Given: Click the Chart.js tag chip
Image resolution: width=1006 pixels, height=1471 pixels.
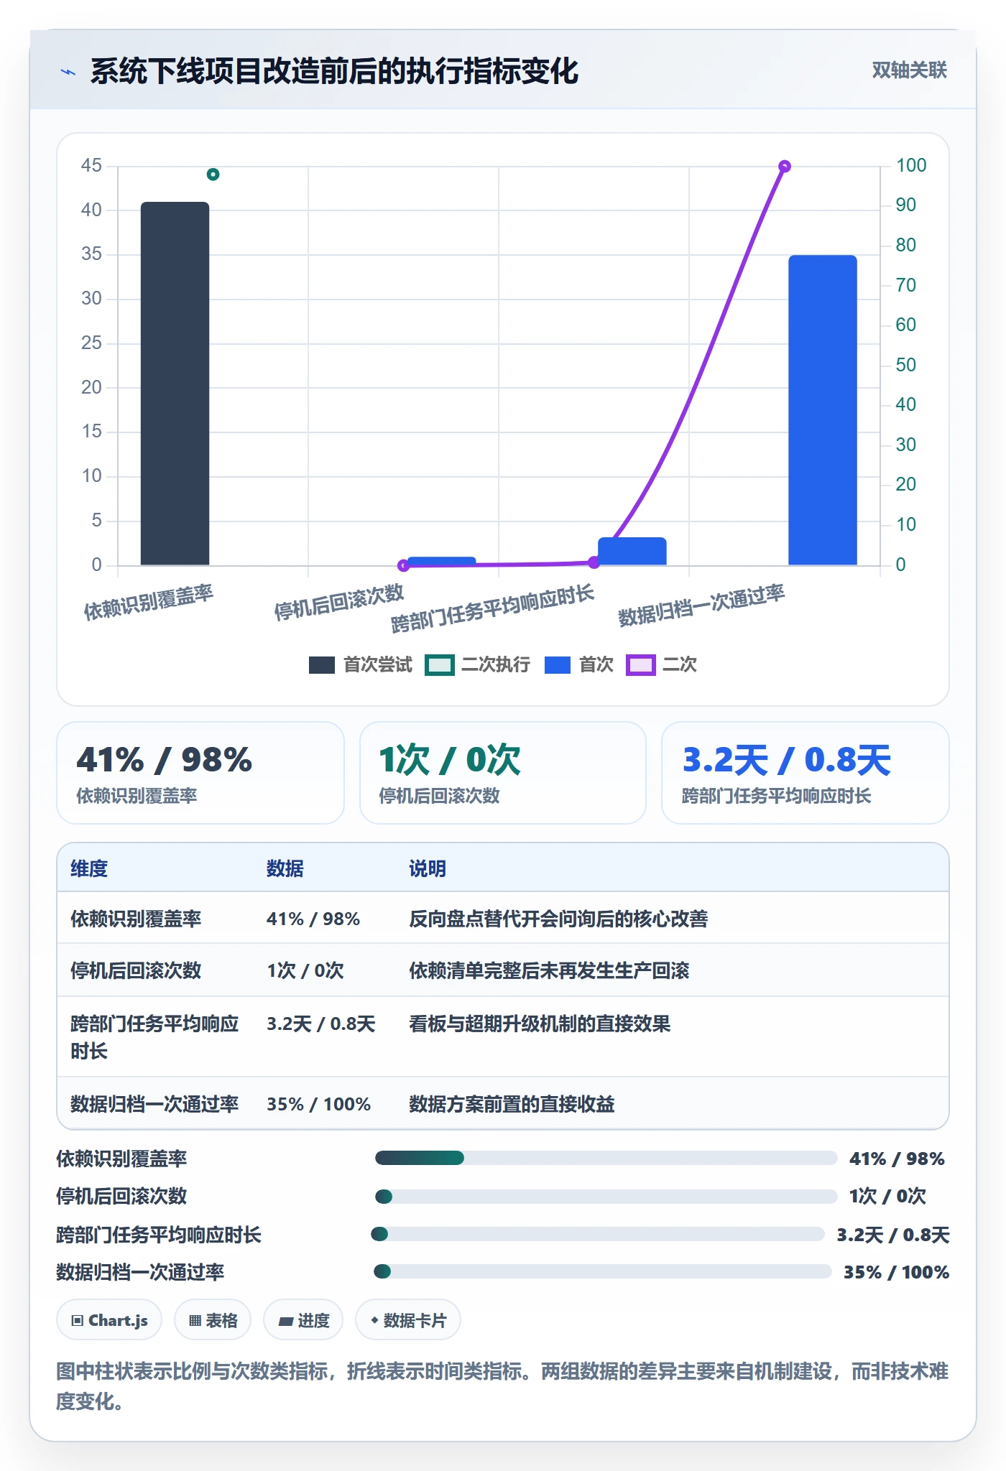Looking at the screenshot, I should (x=109, y=1320).
